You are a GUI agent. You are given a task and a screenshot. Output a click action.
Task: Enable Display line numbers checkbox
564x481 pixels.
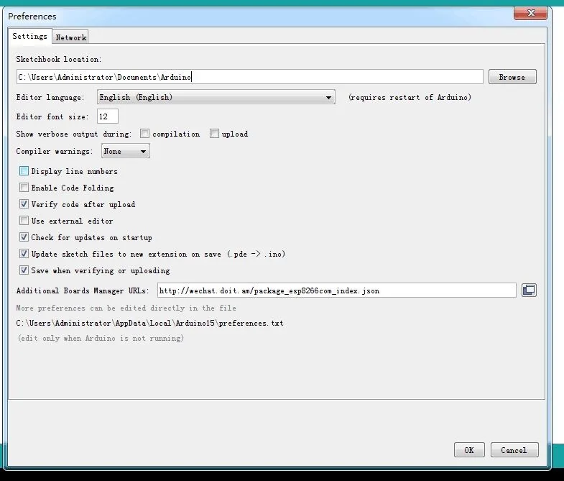click(x=24, y=171)
